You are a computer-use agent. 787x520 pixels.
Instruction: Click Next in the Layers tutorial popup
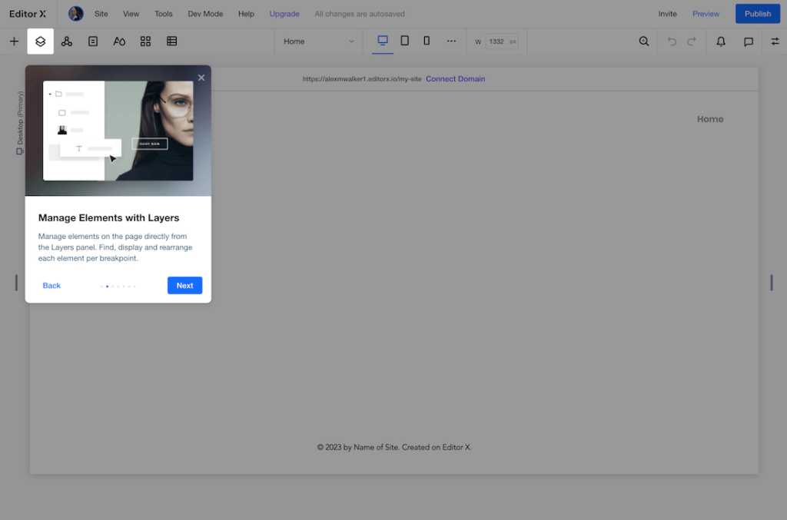[184, 285]
